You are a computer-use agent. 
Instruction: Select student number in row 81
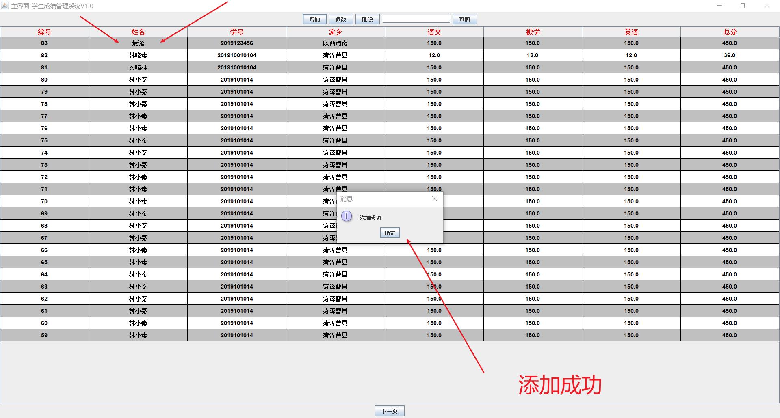pyautogui.click(x=237, y=67)
